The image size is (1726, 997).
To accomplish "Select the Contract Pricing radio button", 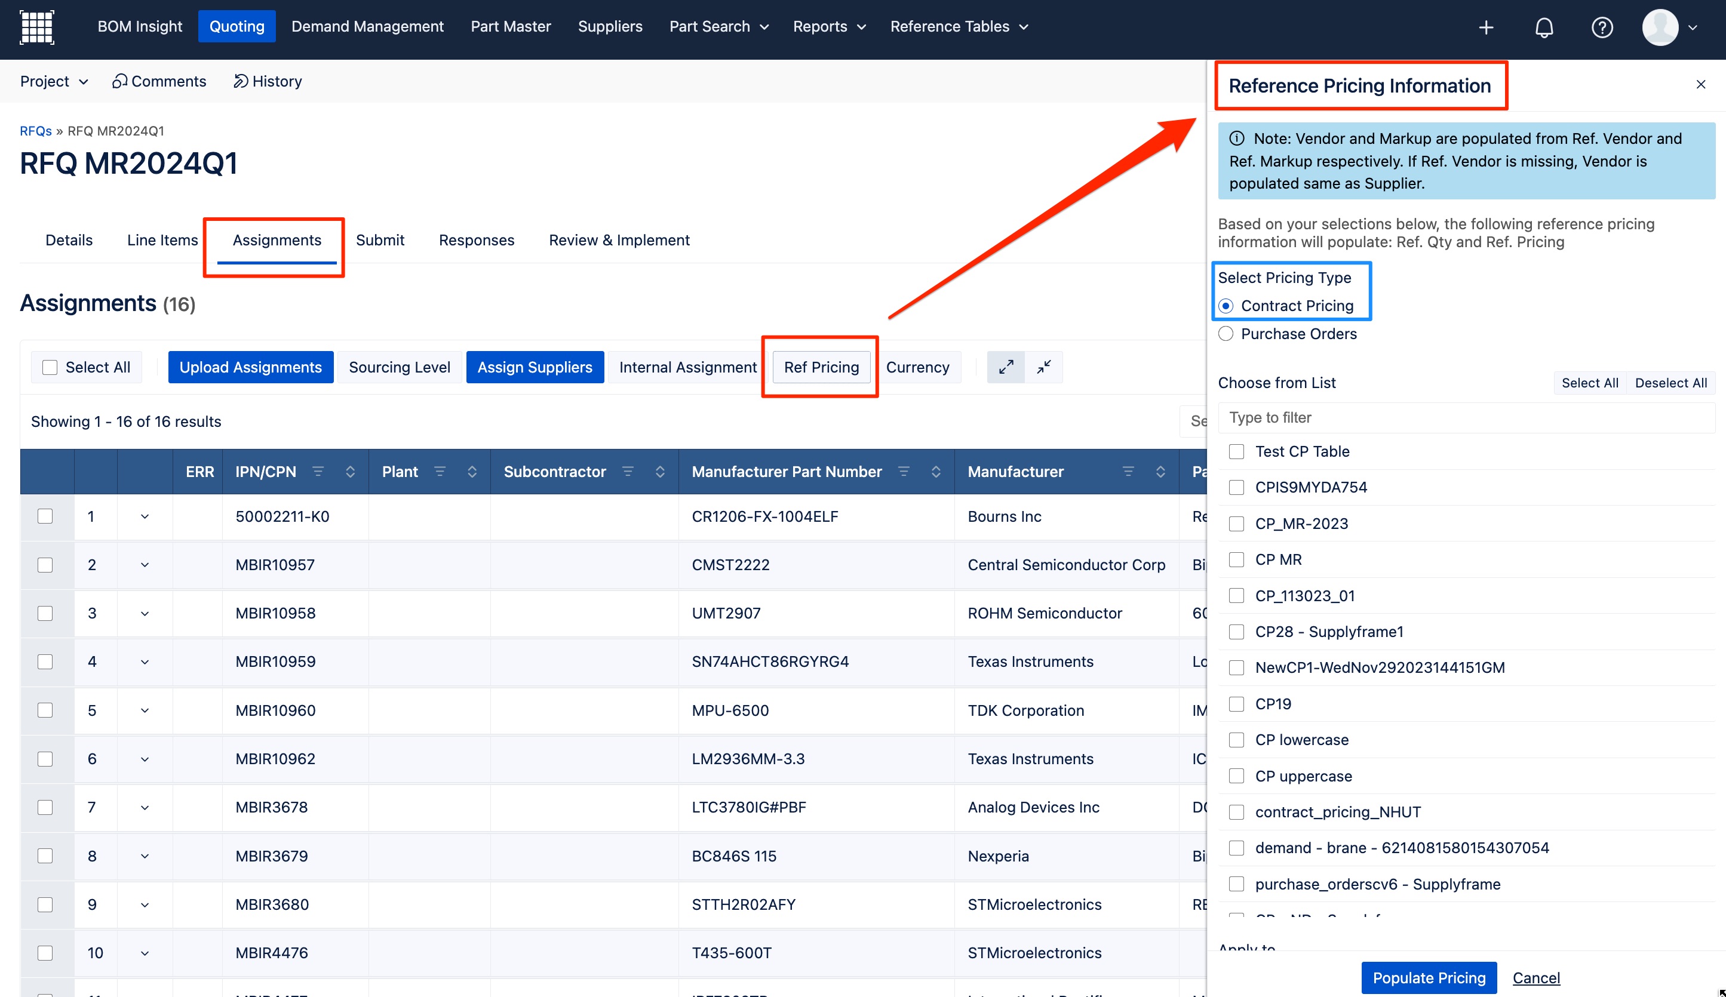I will (1226, 306).
